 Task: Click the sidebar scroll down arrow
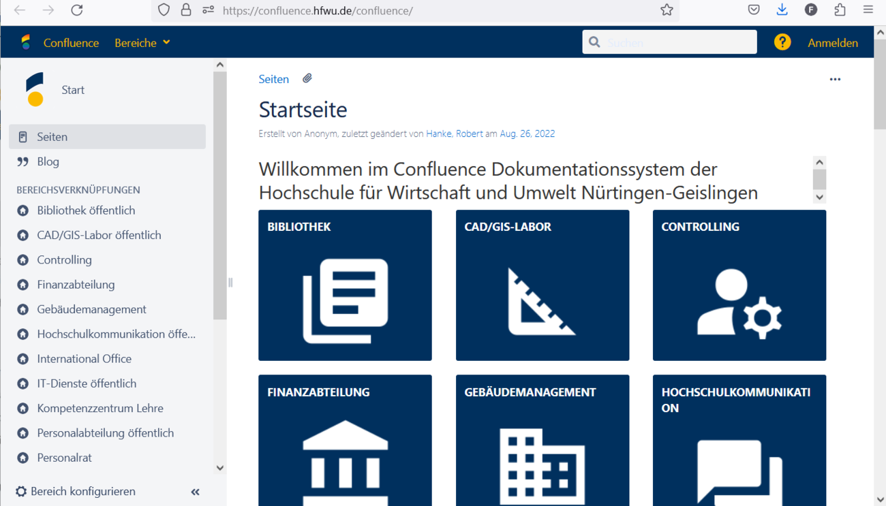[x=219, y=468]
